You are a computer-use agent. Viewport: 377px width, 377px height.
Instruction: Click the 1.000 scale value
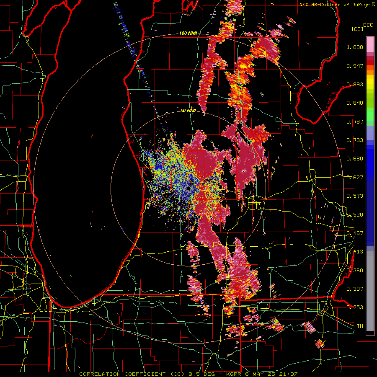pos(355,47)
